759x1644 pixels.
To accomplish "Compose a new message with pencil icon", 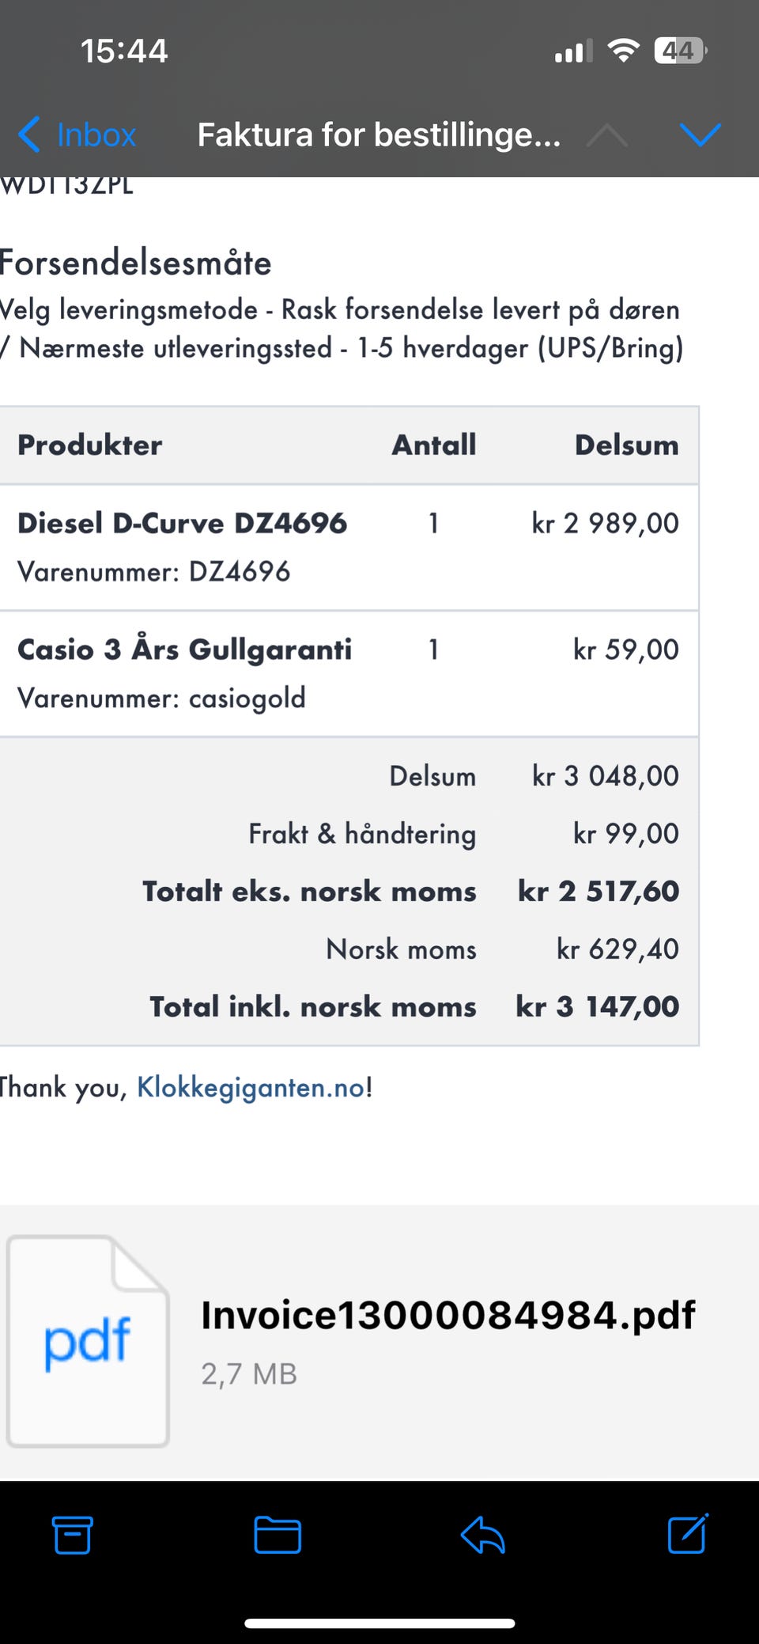I will pos(687,1533).
